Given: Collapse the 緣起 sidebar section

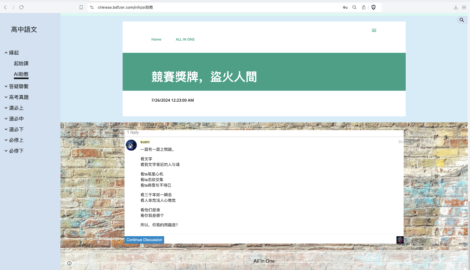Looking at the screenshot, I should pyautogui.click(x=6, y=53).
